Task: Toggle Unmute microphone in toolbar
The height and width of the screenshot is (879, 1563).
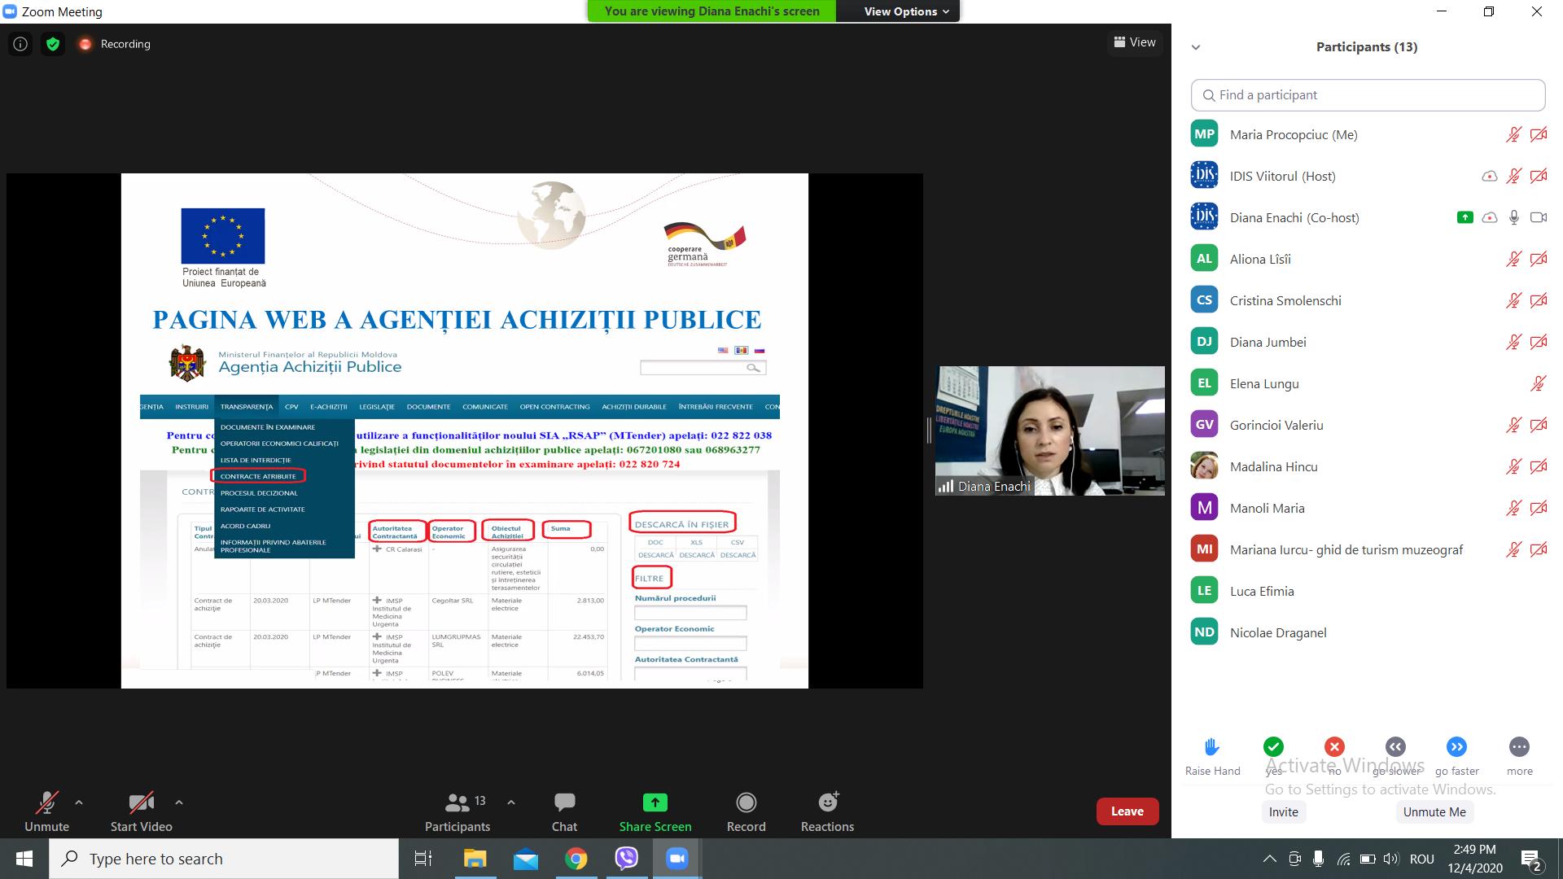Action: click(x=46, y=812)
